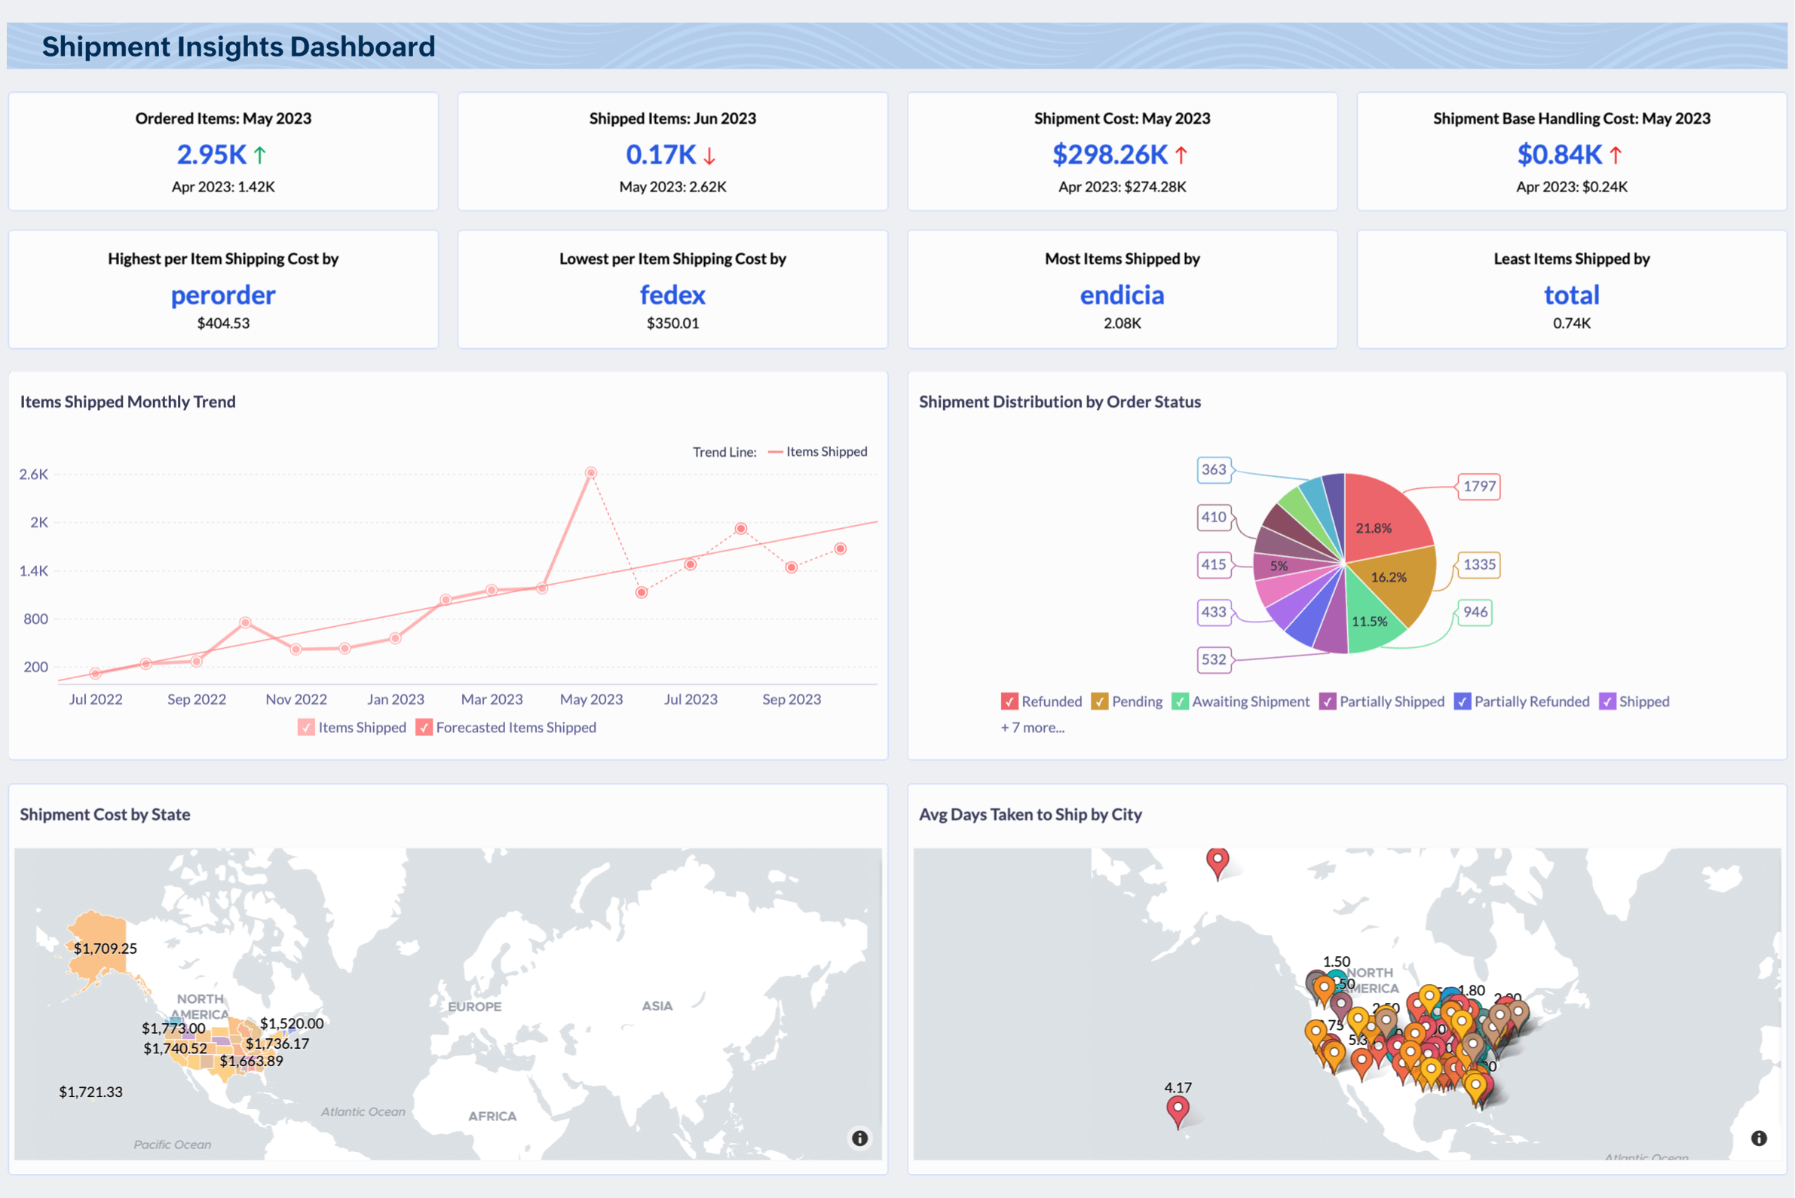Screen dimensions: 1795x1198
Task: Click the 1797 pie callout label
Action: (x=1478, y=486)
